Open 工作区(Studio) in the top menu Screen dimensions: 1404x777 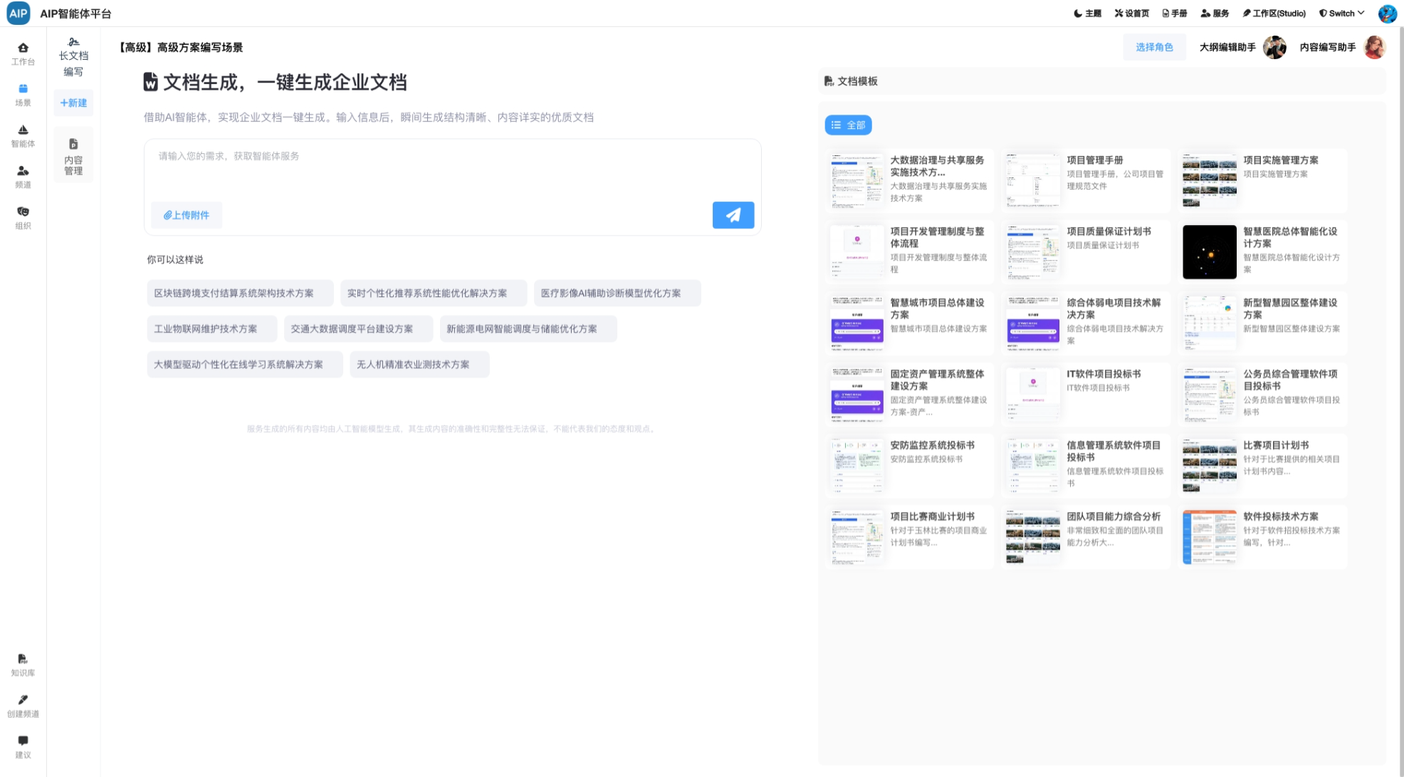click(1274, 13)
